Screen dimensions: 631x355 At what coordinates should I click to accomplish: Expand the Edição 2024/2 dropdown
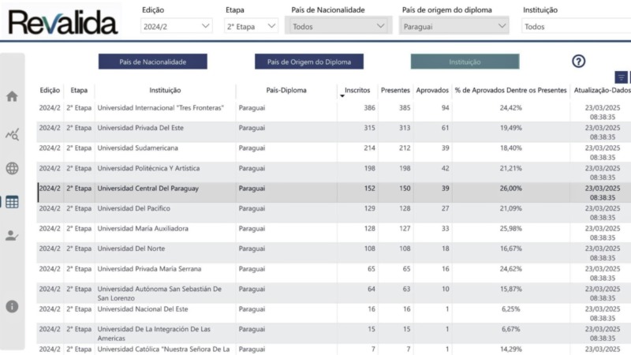[x=176, y=26]
